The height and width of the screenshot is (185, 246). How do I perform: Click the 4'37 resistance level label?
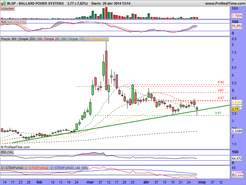(220, 98)
